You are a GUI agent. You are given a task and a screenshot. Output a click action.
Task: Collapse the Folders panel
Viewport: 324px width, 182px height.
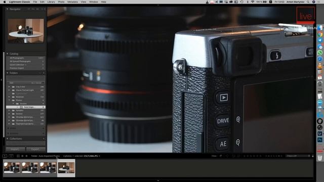7,73
